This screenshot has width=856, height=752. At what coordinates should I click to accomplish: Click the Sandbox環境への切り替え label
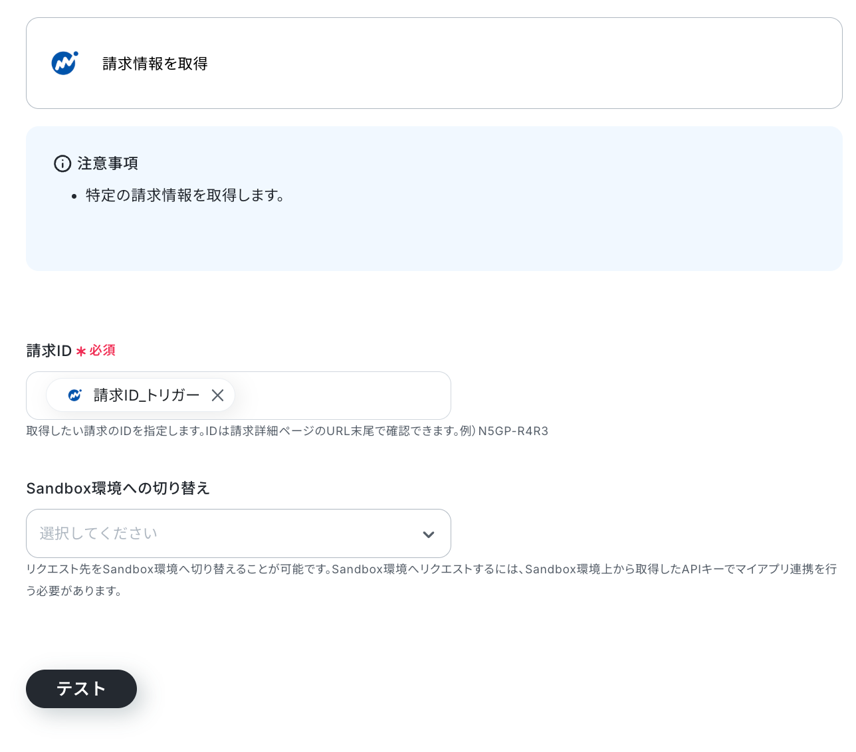point(118,488)
